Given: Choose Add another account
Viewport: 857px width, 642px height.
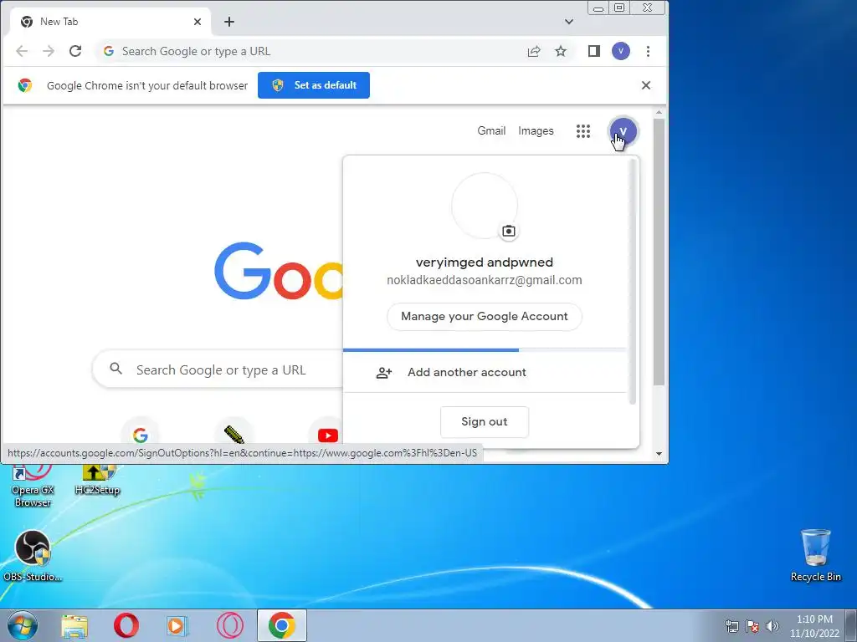Looking at the screenshot, I should click(485, 372).
